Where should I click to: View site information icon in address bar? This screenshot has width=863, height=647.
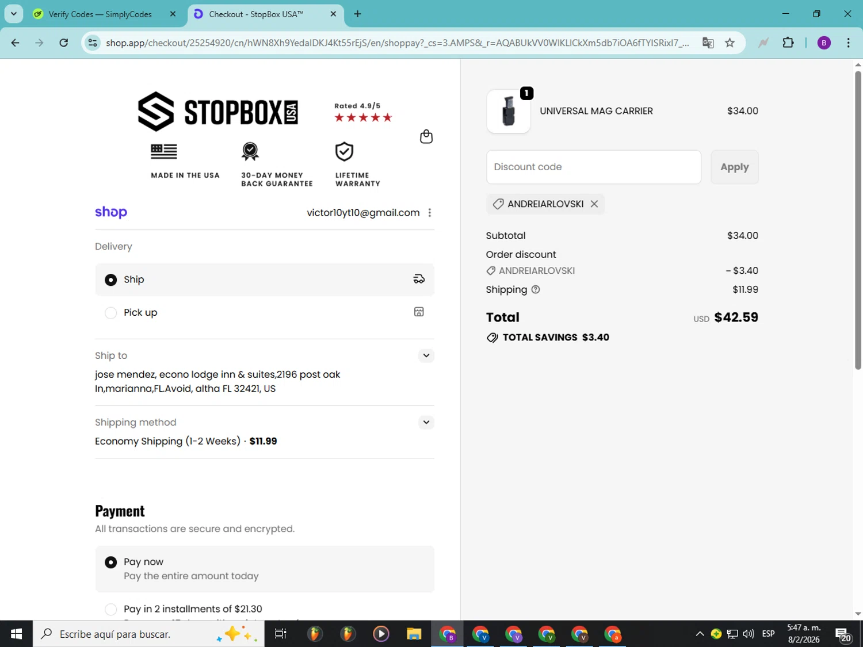pos(93,43)
